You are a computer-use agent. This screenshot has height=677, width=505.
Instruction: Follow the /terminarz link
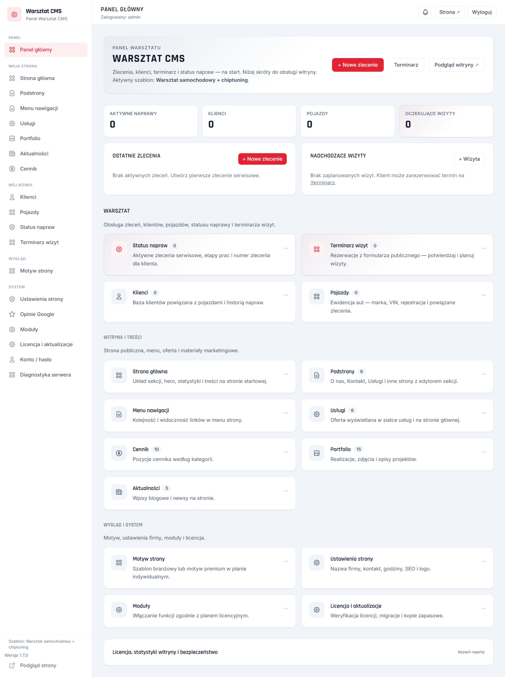pyautogui.click(x=322, y=183)
